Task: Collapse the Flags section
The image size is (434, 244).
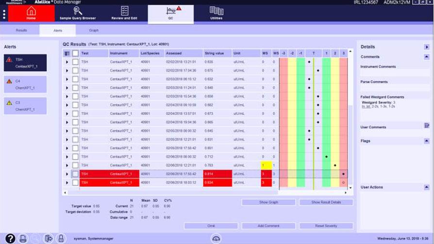Action: (427, 141)
